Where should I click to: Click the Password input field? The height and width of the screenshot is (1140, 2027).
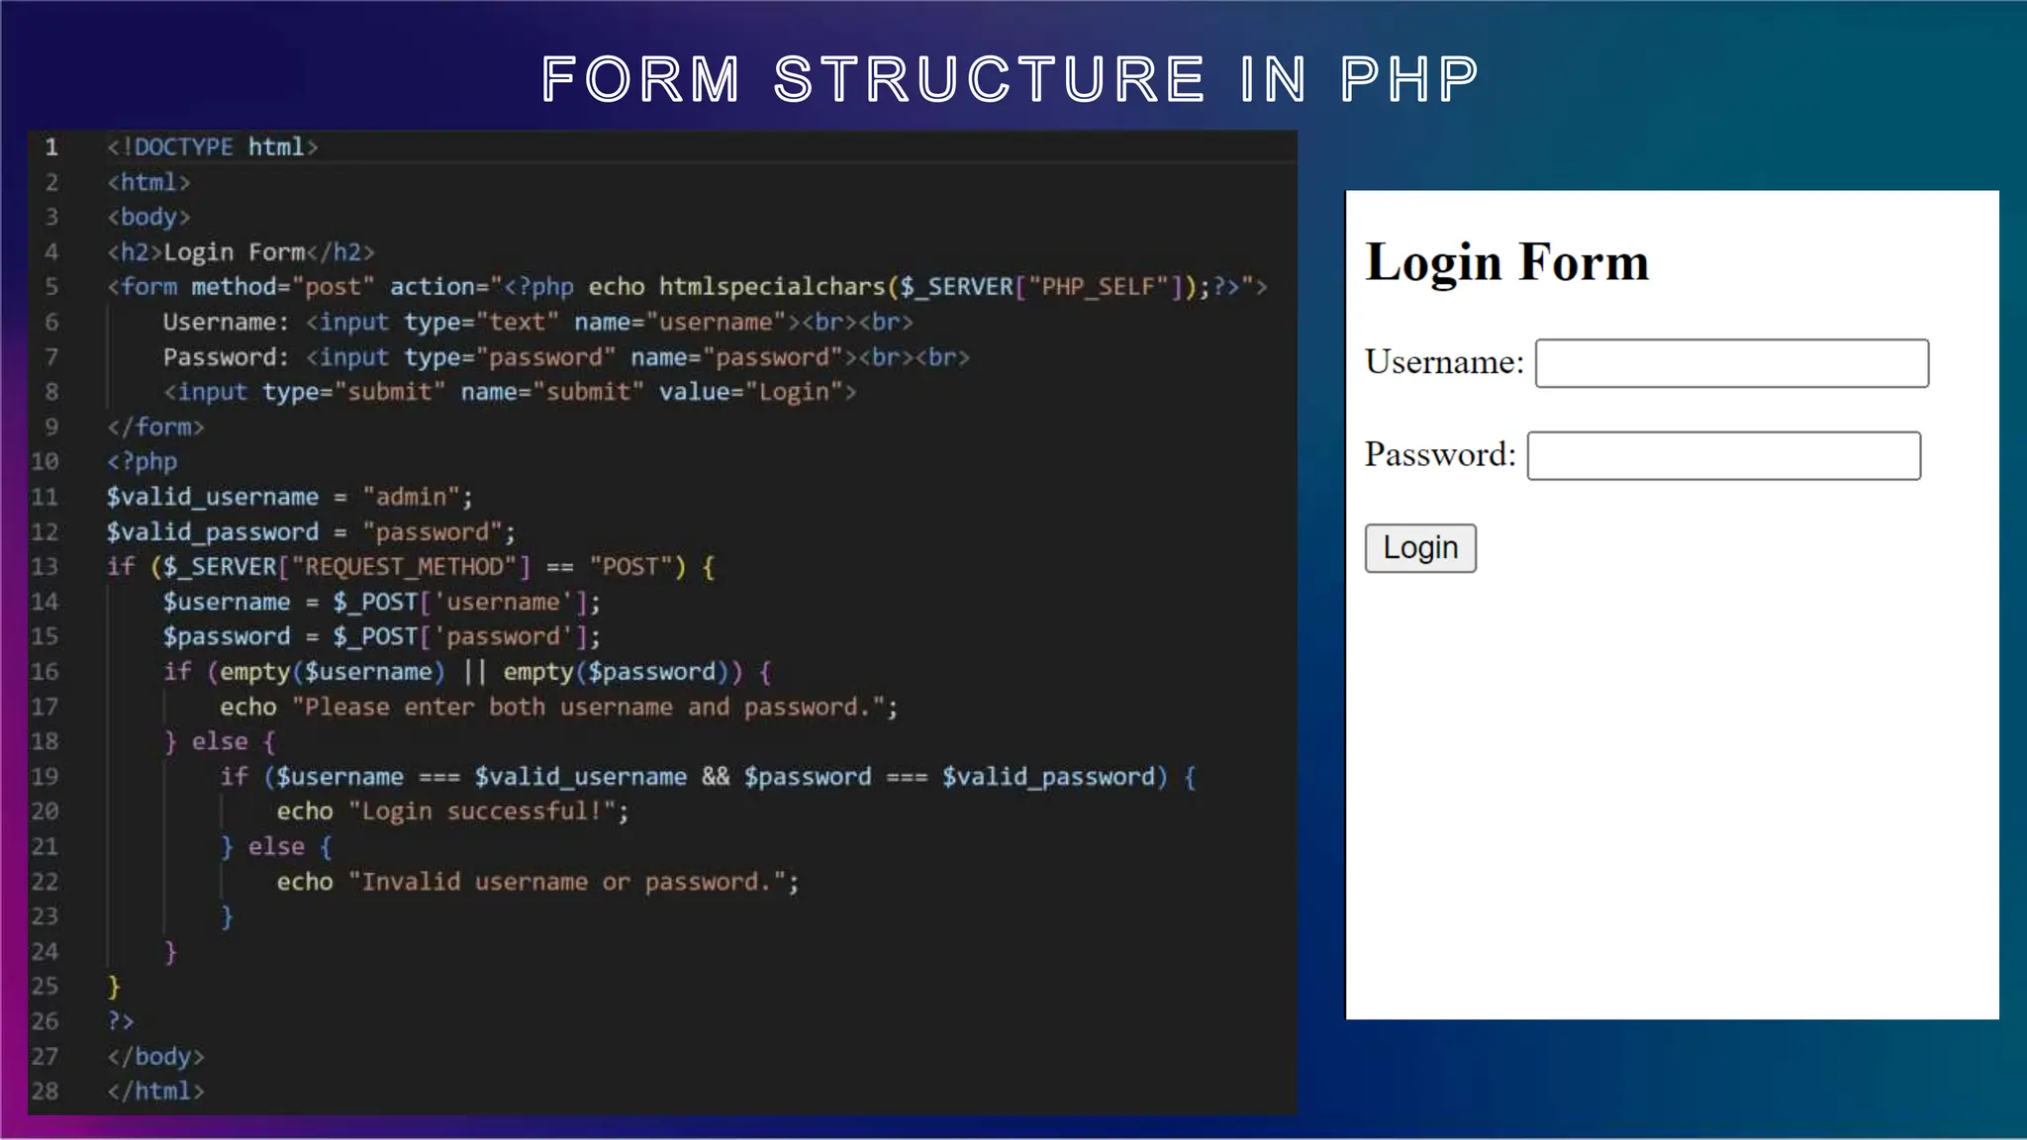[x=1723, y=455]
